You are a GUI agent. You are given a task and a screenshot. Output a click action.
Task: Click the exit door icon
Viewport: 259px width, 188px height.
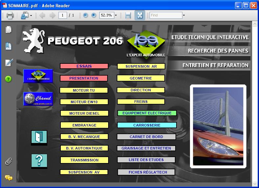click(x=39, y=137)
